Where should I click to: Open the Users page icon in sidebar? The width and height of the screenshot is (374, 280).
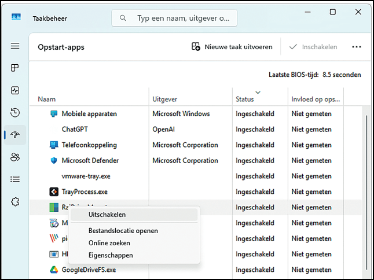tap(15, 157)
